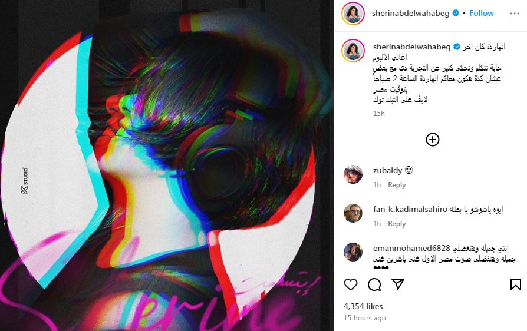Image resolution: width=527 pixels, height=331 pixels.
Task: Click caption author avatar
Action: coord(353,50)
